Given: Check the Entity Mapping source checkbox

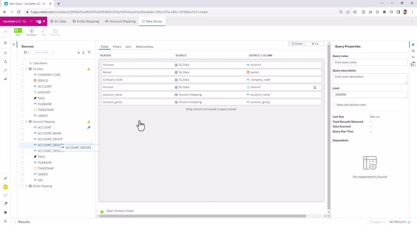Looking at the screenshot, I should [22, 186].
